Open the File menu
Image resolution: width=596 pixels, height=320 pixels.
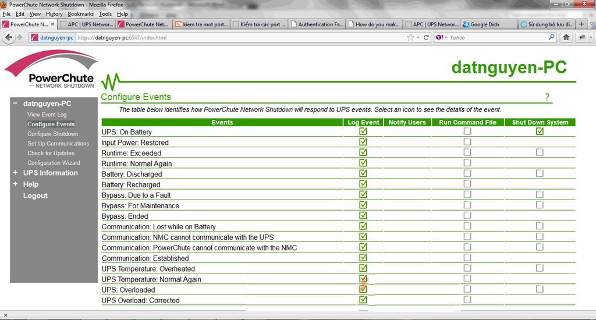(6, 14)
